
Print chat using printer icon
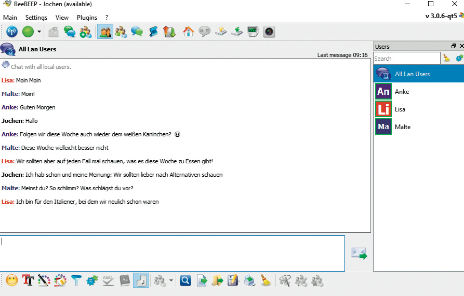(x=250, y=280)
